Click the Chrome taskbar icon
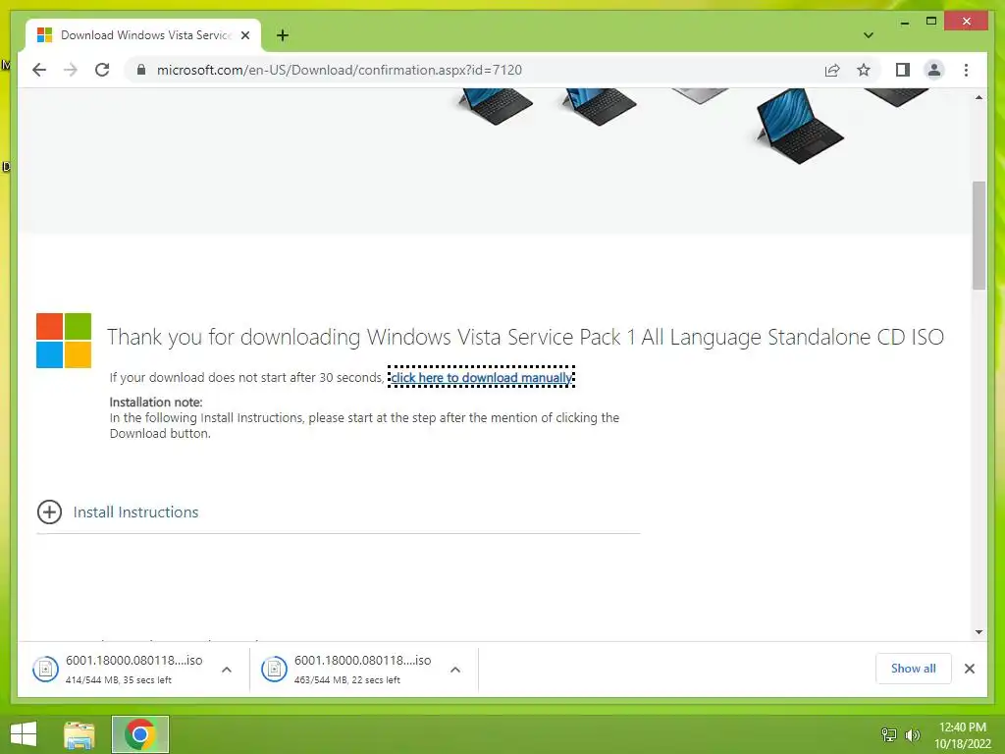The image size is (1005, 754). 140,734
